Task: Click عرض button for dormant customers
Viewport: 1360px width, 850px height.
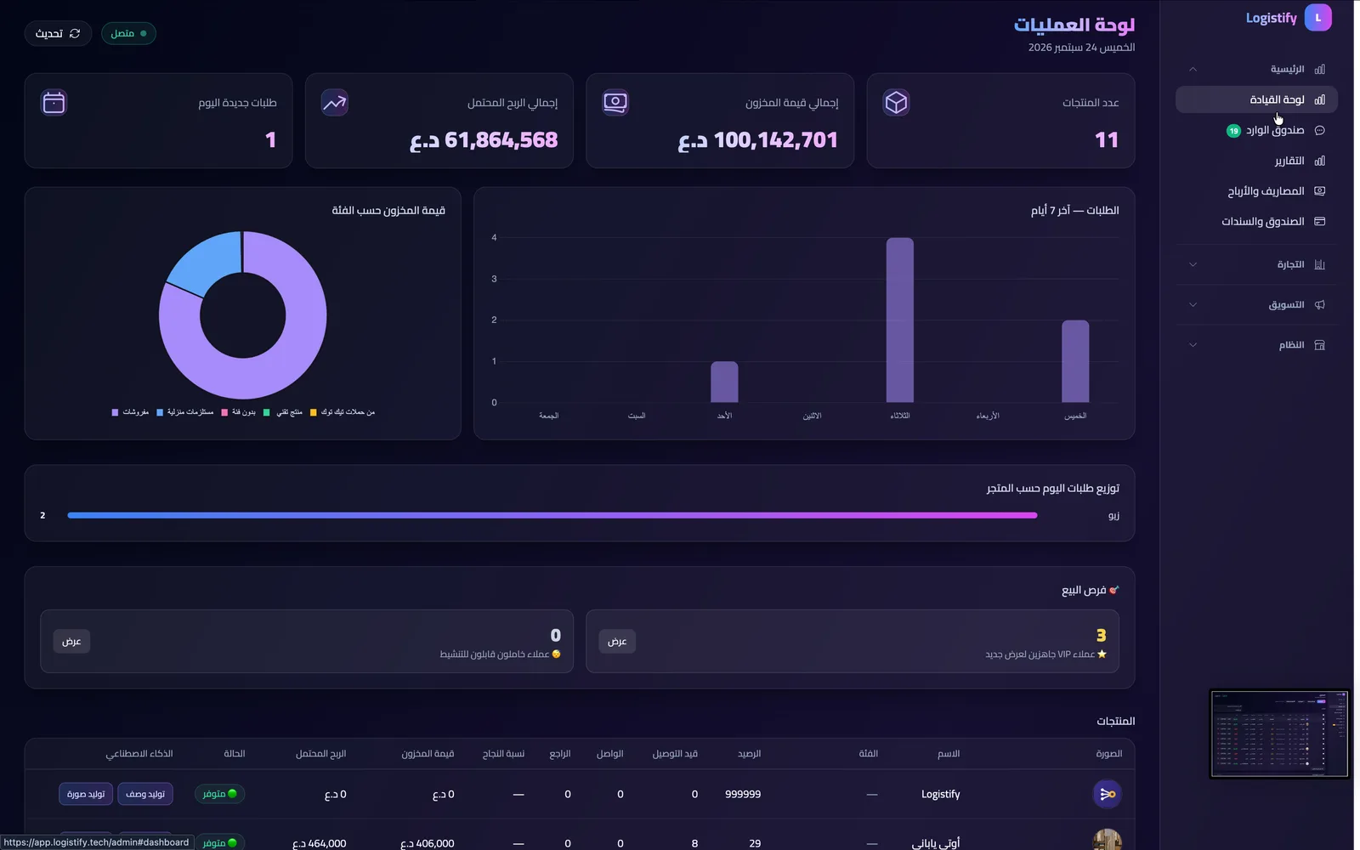Action: 71,642
